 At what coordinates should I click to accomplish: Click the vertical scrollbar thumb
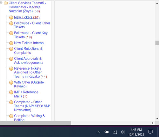point(157,43)
